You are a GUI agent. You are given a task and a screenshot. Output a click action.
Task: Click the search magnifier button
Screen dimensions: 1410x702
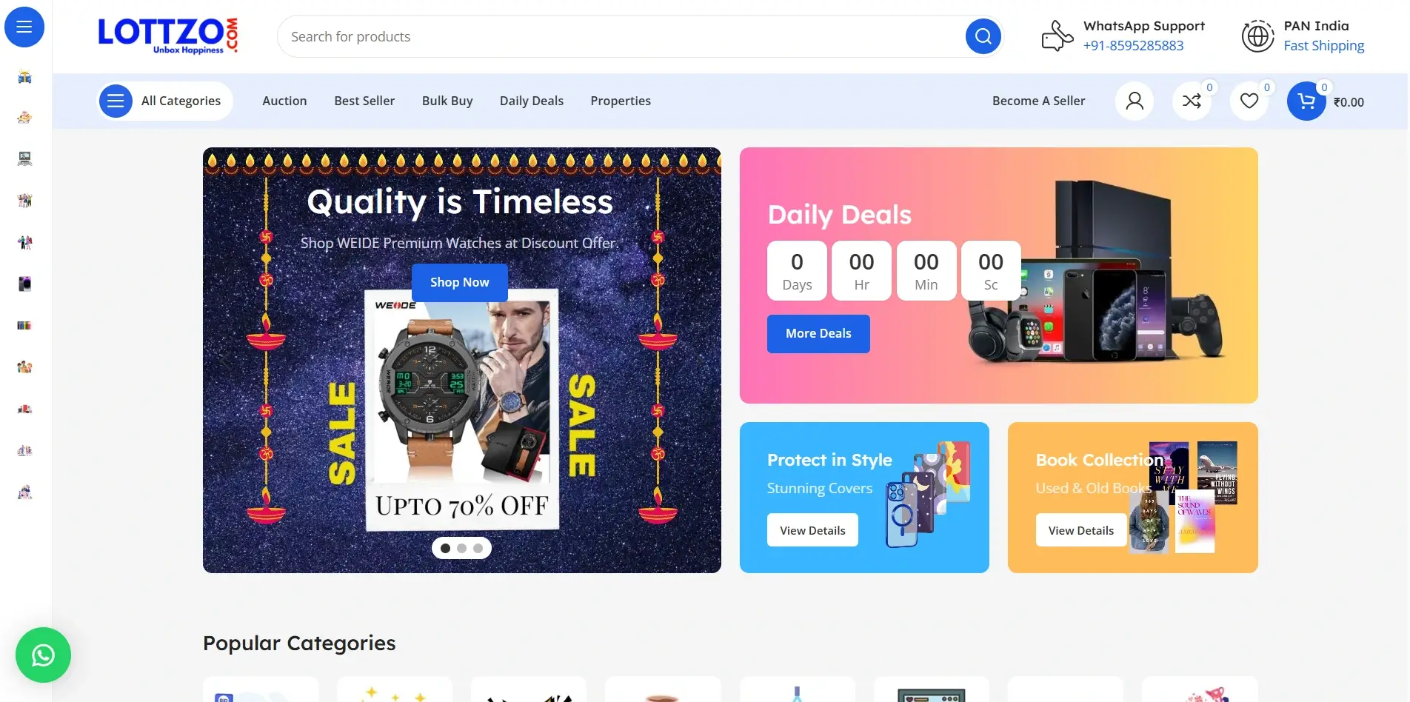pyautogui.click(x=983, y=36)
